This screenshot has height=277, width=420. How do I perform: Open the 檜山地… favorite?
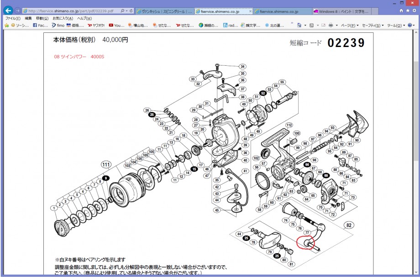pyautogui.click(x=138, y=26)
